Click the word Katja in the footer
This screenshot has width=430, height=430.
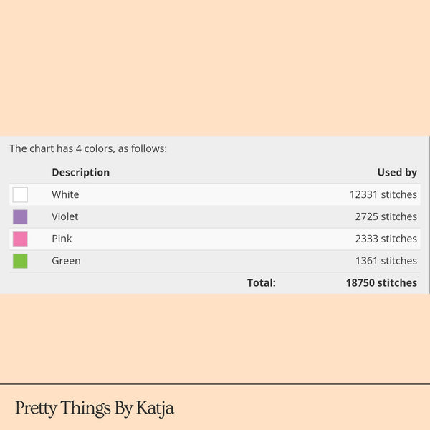[155, 408]
